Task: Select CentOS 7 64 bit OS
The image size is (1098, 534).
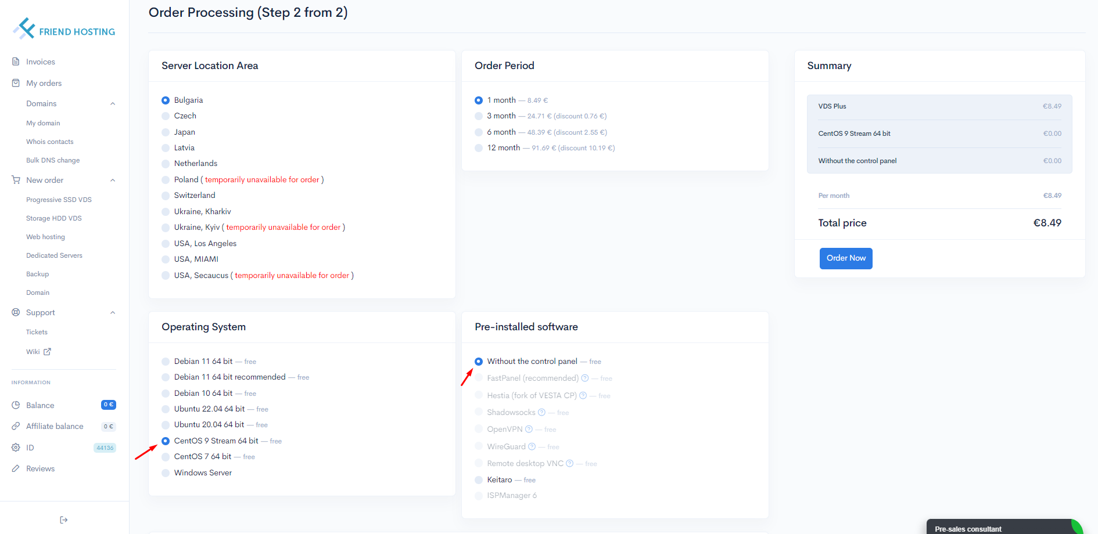Action: 166,457
